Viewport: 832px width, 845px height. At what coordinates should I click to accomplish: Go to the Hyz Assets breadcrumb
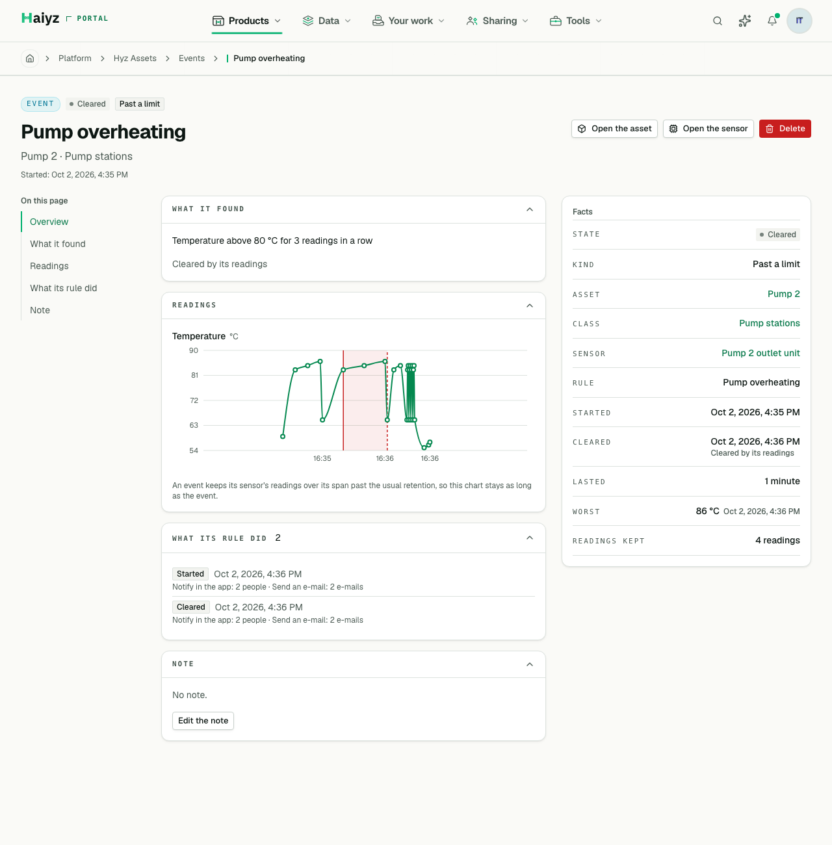click(x=135, y=58)
